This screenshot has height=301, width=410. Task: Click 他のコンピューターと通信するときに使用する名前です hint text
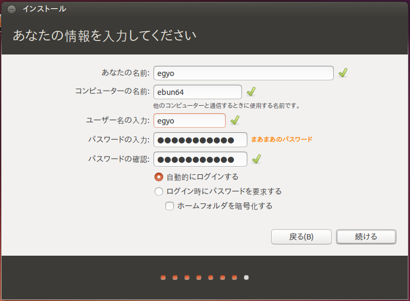pyautogui.click(x=226, y=106)
